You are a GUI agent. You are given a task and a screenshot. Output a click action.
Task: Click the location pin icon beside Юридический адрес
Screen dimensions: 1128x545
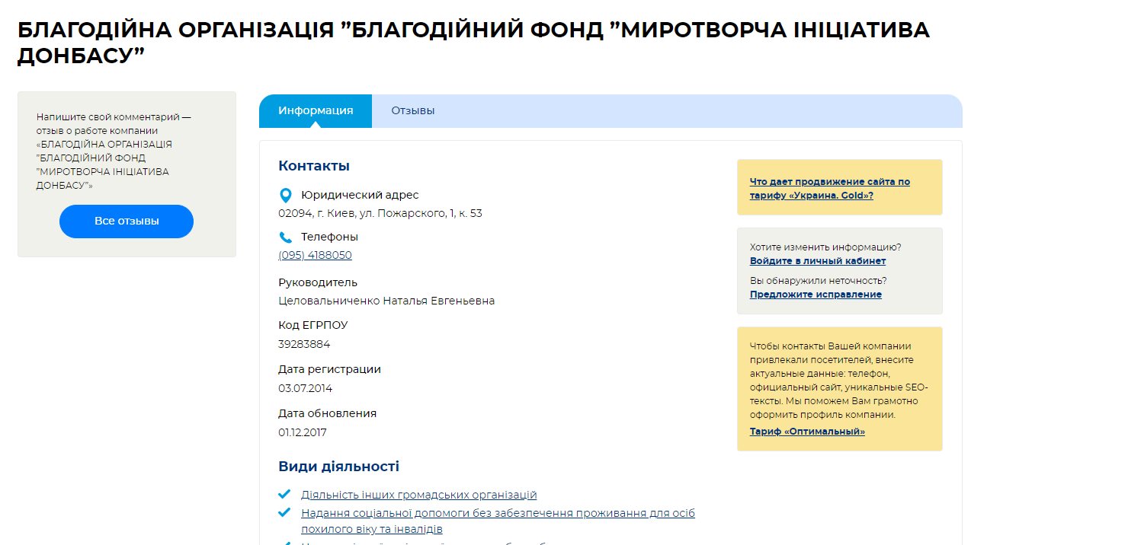(286, 195)
